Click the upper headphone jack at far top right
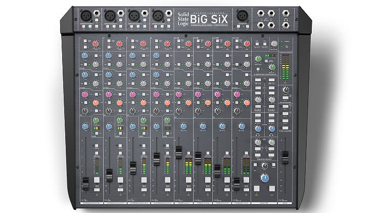The image size is (379, 213). 286,13
